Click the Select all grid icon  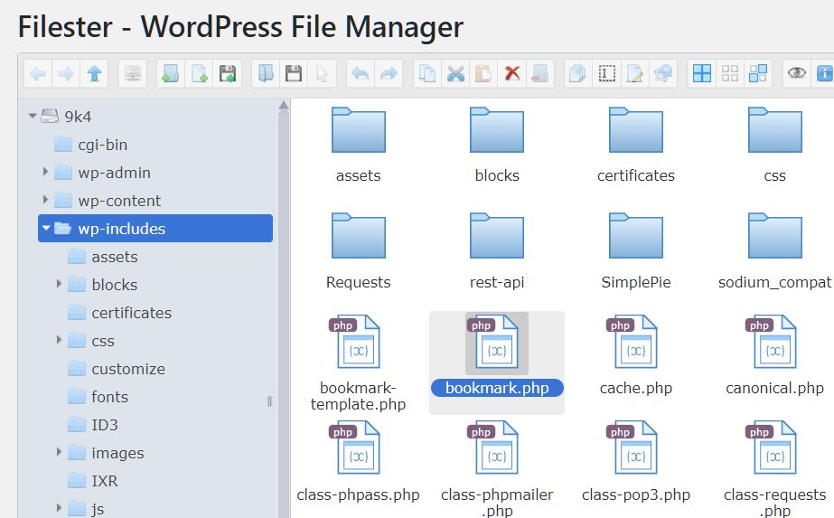click(701, 73)
